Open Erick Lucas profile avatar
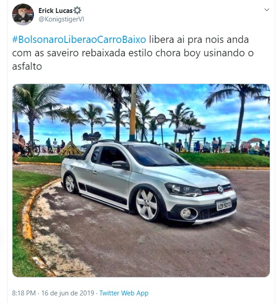 pyautogui.click(x=23, y=14)
